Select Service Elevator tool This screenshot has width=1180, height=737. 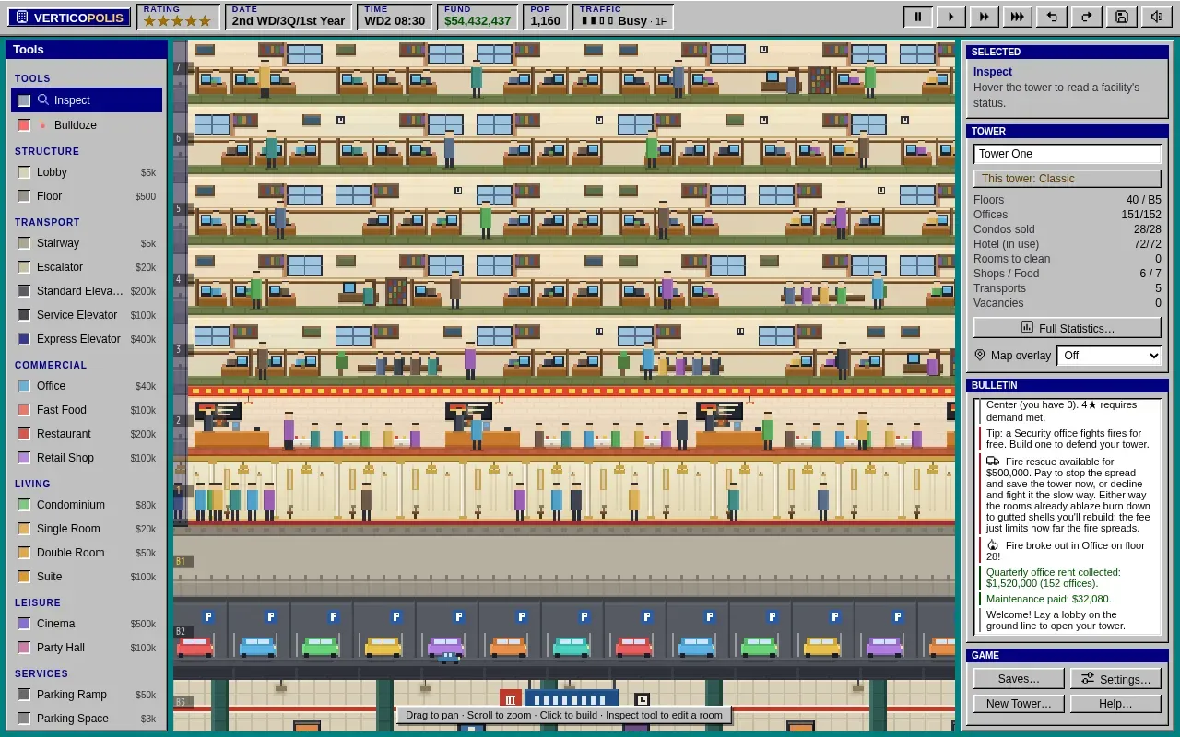pos(87,315)
